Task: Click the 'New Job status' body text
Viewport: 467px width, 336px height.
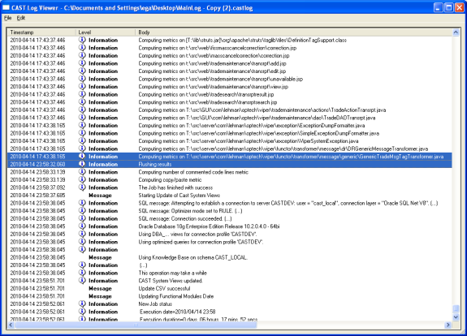Action: click(x=155, y=304)
